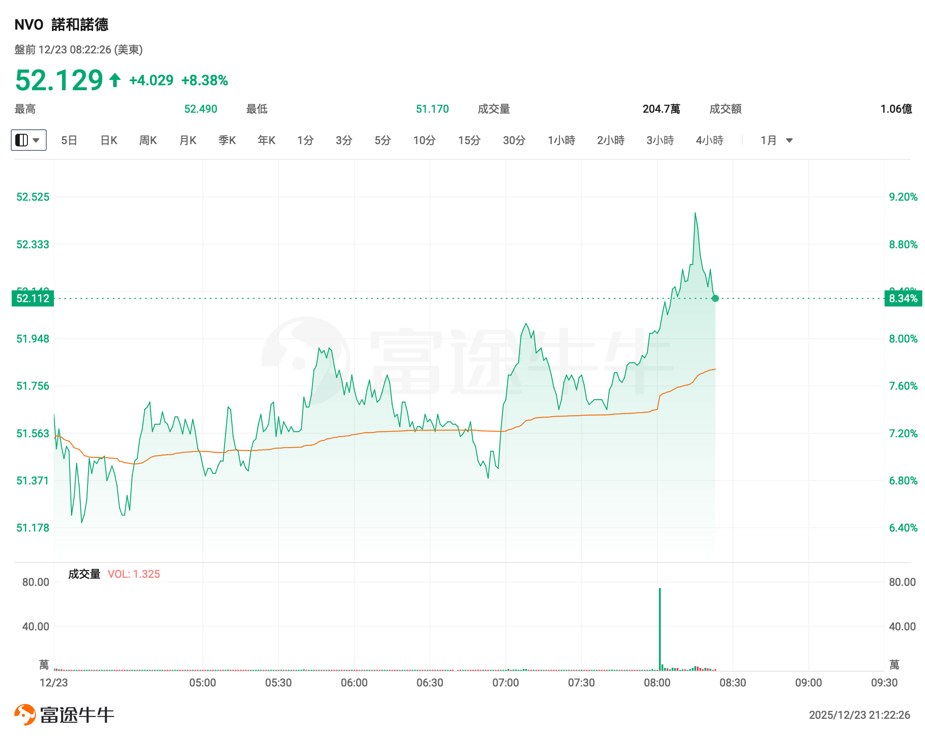Click the 52.112 current price label
The image size is (925, 739).
coord(33,299)
